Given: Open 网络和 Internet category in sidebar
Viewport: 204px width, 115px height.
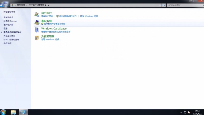Looking at the screenshot, I should click(x=10, y=21).
